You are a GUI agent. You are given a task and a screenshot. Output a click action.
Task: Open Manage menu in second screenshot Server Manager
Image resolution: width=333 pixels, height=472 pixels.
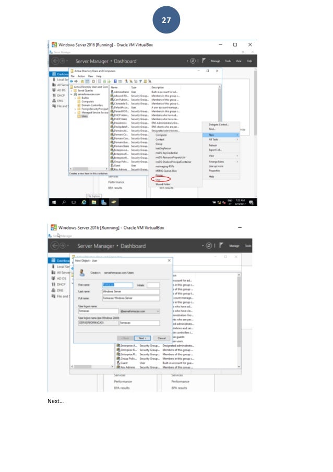tap(234, 246)
